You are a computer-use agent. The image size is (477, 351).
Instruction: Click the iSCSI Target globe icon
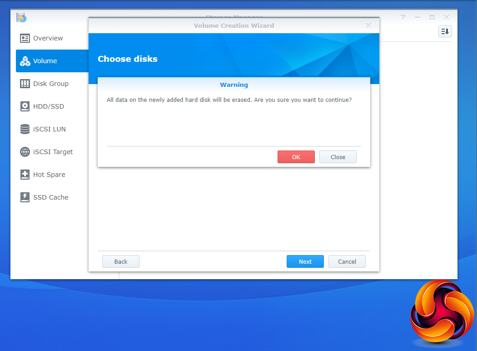(25, 151)
